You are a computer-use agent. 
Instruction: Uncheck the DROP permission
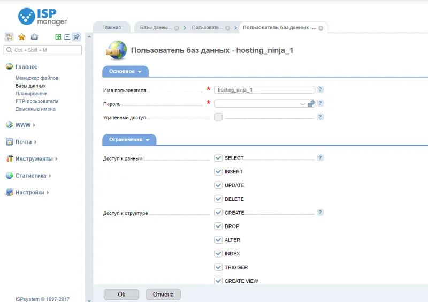click(x=218, y=227)
